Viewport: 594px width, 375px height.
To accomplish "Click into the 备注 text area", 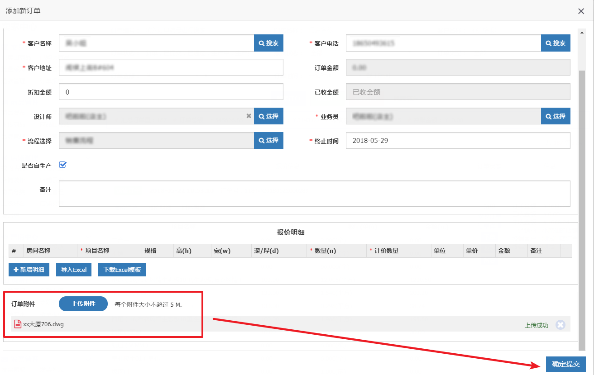I will [x=314, y=194].
